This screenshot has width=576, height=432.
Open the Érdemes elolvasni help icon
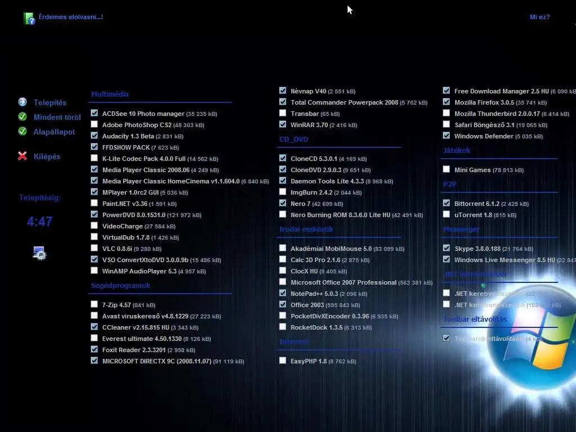29,18
